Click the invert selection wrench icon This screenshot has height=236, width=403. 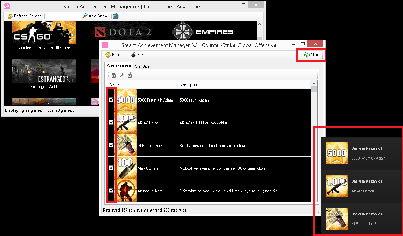(x=122, y=75)
